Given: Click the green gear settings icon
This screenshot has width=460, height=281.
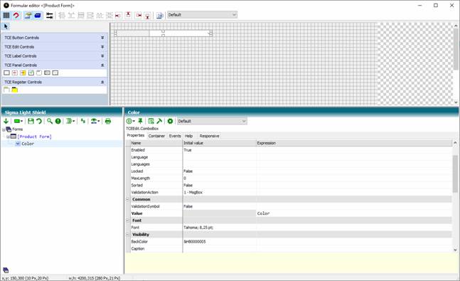Looking at the screenshot, I should click(170, 121).
